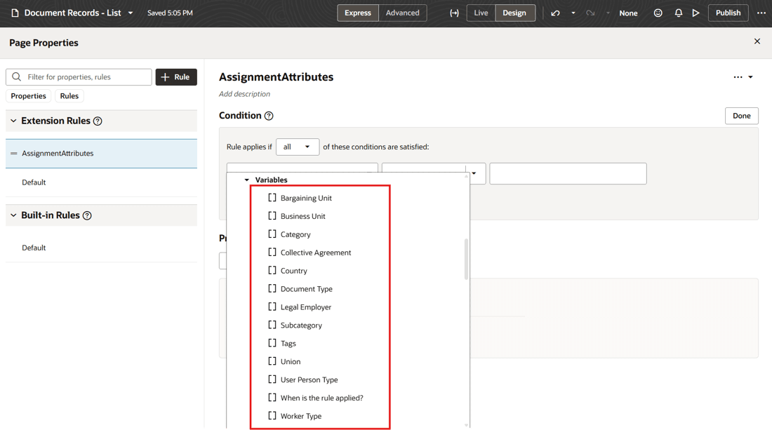Select the Properties filter tab
The width and height of the screenshot is (772, 430).
point(28,96)
